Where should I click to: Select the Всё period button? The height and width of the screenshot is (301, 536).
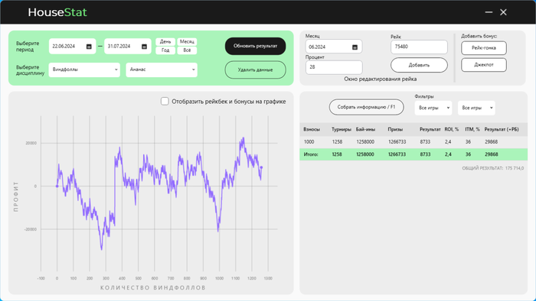click(x=187, y=50)
